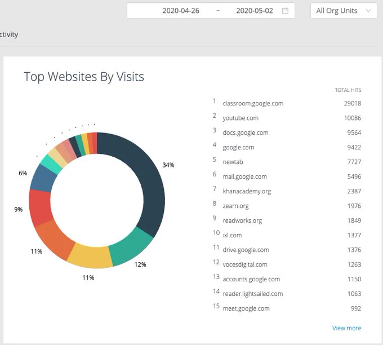Click the google.com entry ranked 4
Screen dimensions: 383x345
pos(238,148)
